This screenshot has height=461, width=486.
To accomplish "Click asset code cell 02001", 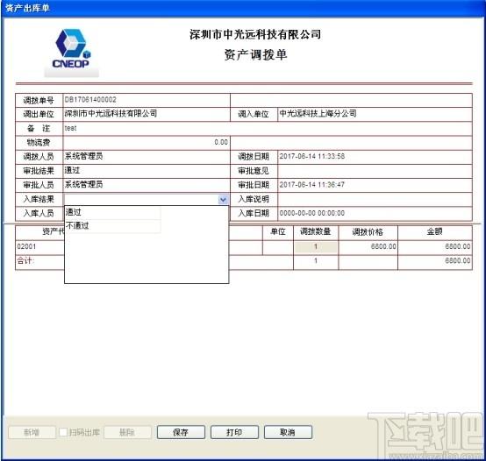I will (x=39, y=247).
